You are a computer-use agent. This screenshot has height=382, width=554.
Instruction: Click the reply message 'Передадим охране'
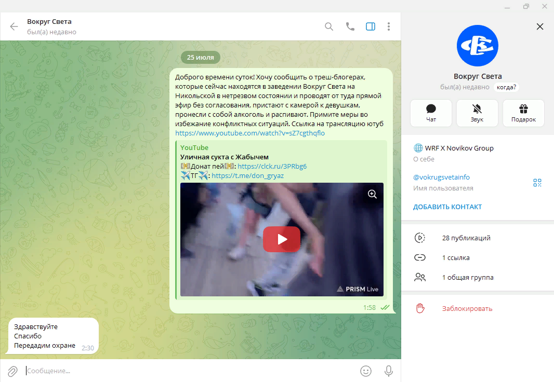pos(45,345)
